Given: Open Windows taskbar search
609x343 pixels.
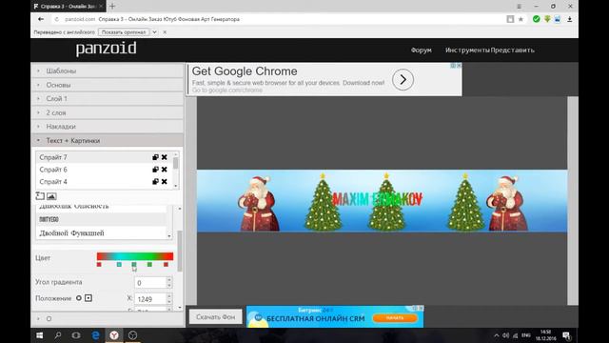Looking at the screenshot, I should pos(58,335).
